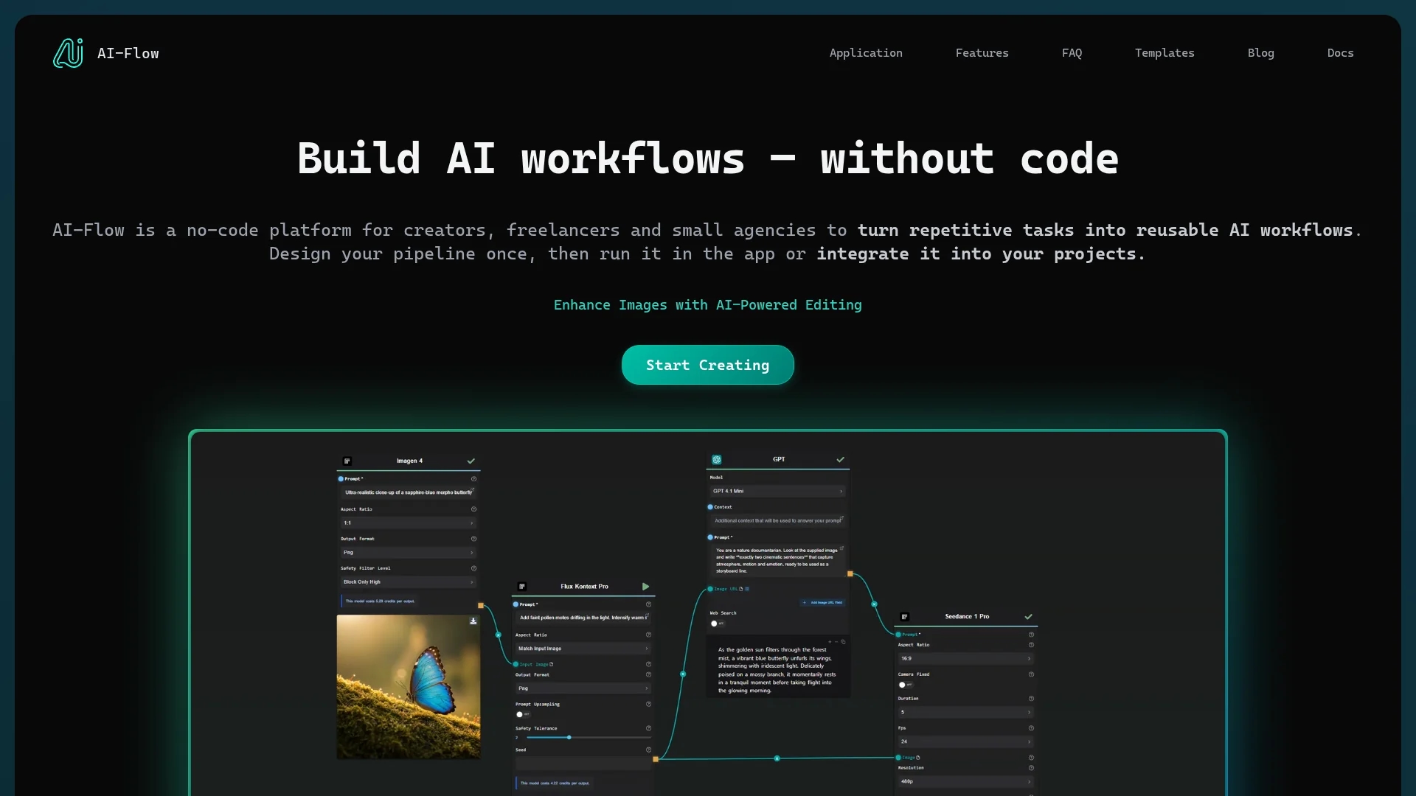Click the AI-Flow brand name text
Screen dimensions: 1416x796
(128, 53)
